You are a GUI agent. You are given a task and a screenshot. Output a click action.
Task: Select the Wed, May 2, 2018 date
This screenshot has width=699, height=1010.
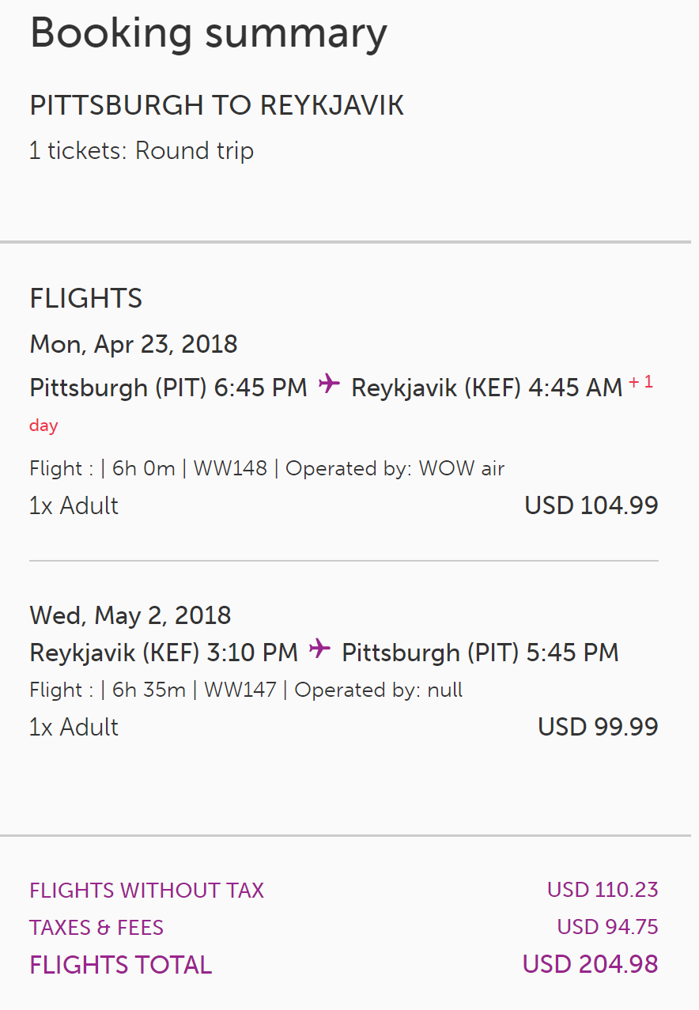pyautogui.click(x=130, y=615)
